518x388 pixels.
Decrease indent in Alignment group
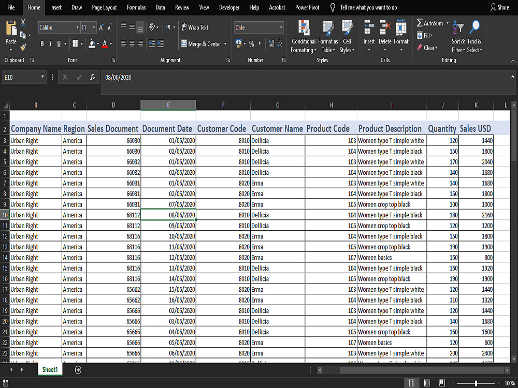click(152, 43)
